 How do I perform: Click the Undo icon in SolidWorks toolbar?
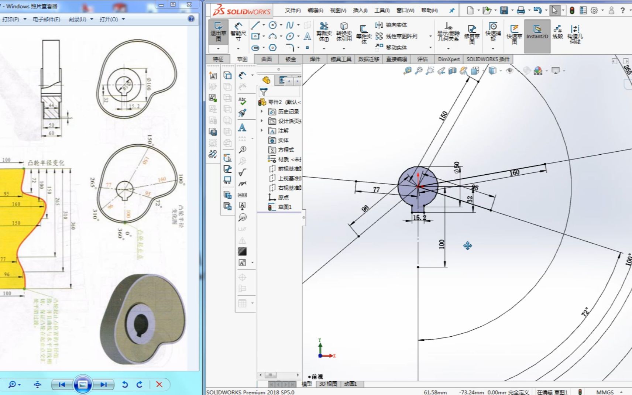click(537, 10)
